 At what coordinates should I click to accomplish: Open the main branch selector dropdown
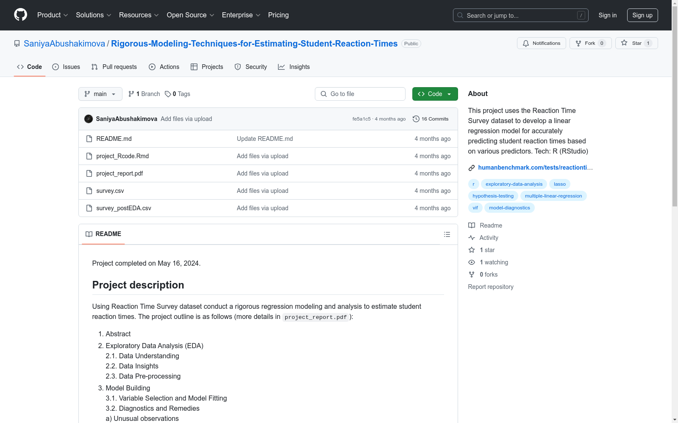click(x=100, y=94)
